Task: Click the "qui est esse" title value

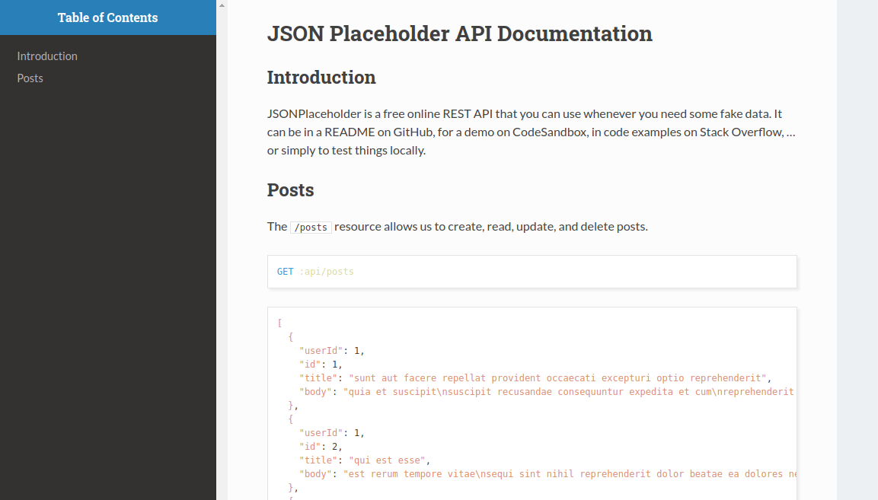Action: click(x=388, y=460)
